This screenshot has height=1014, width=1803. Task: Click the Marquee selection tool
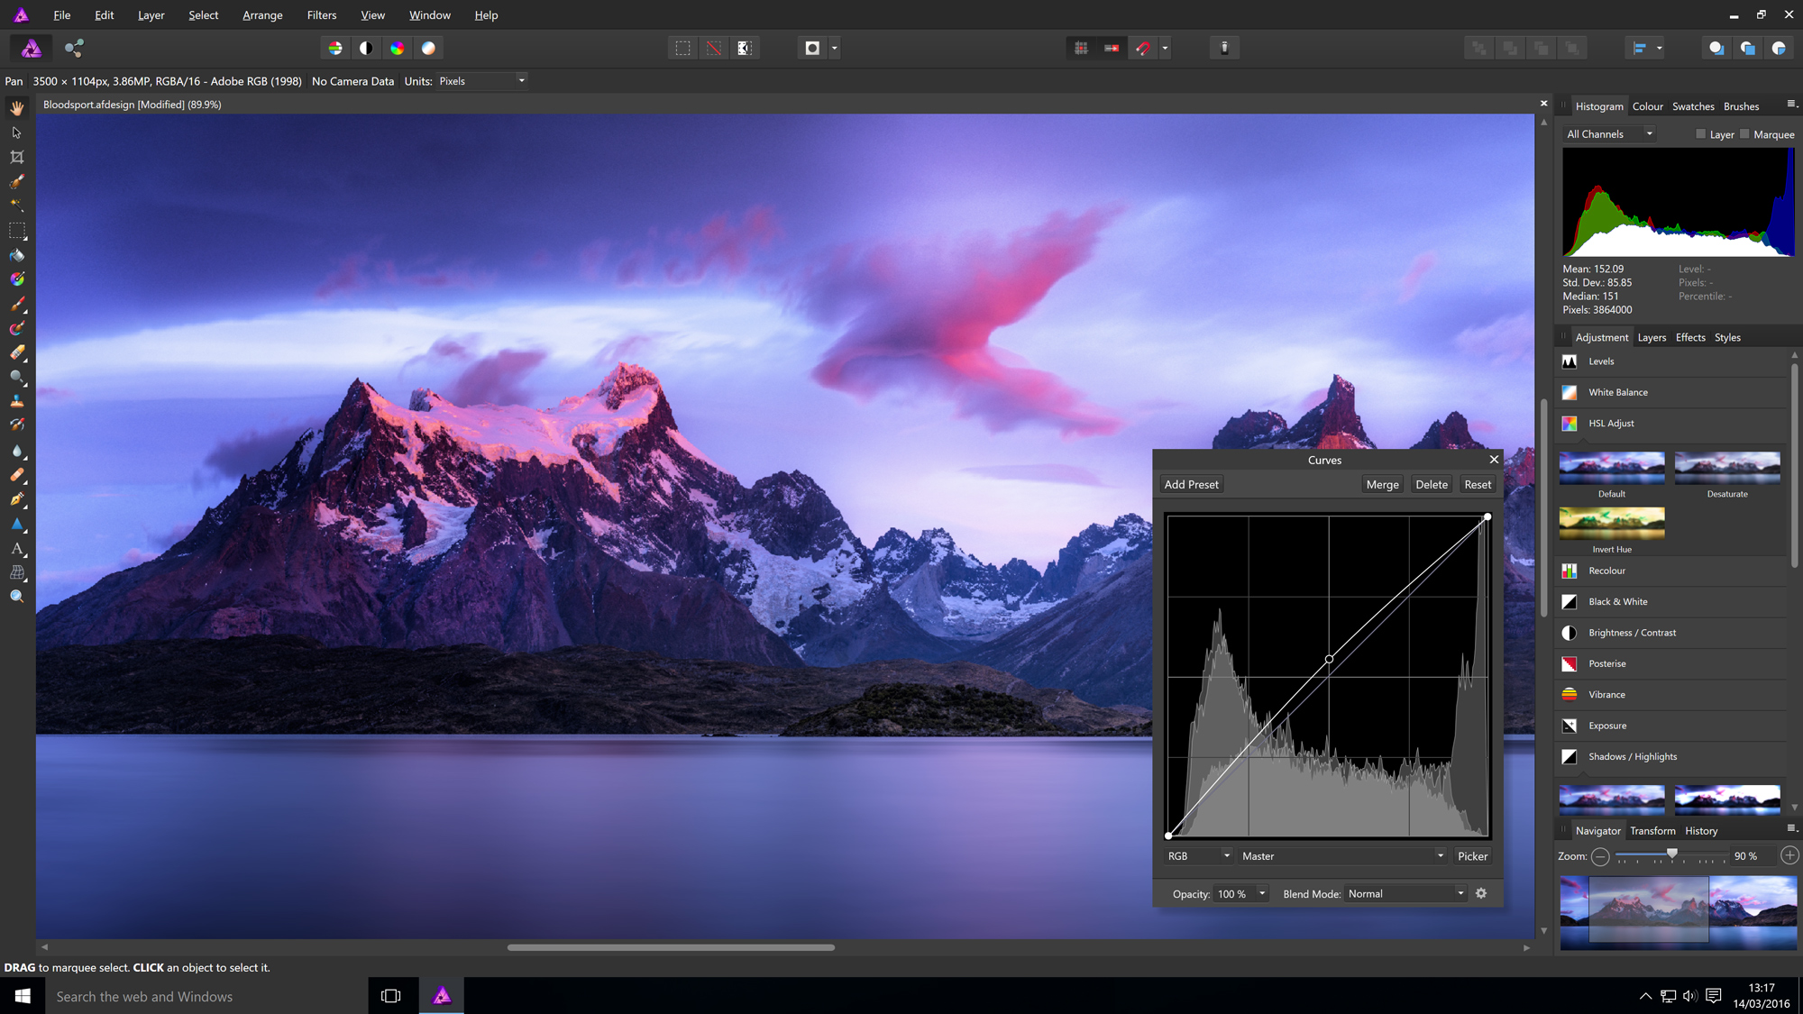[16, 230]
